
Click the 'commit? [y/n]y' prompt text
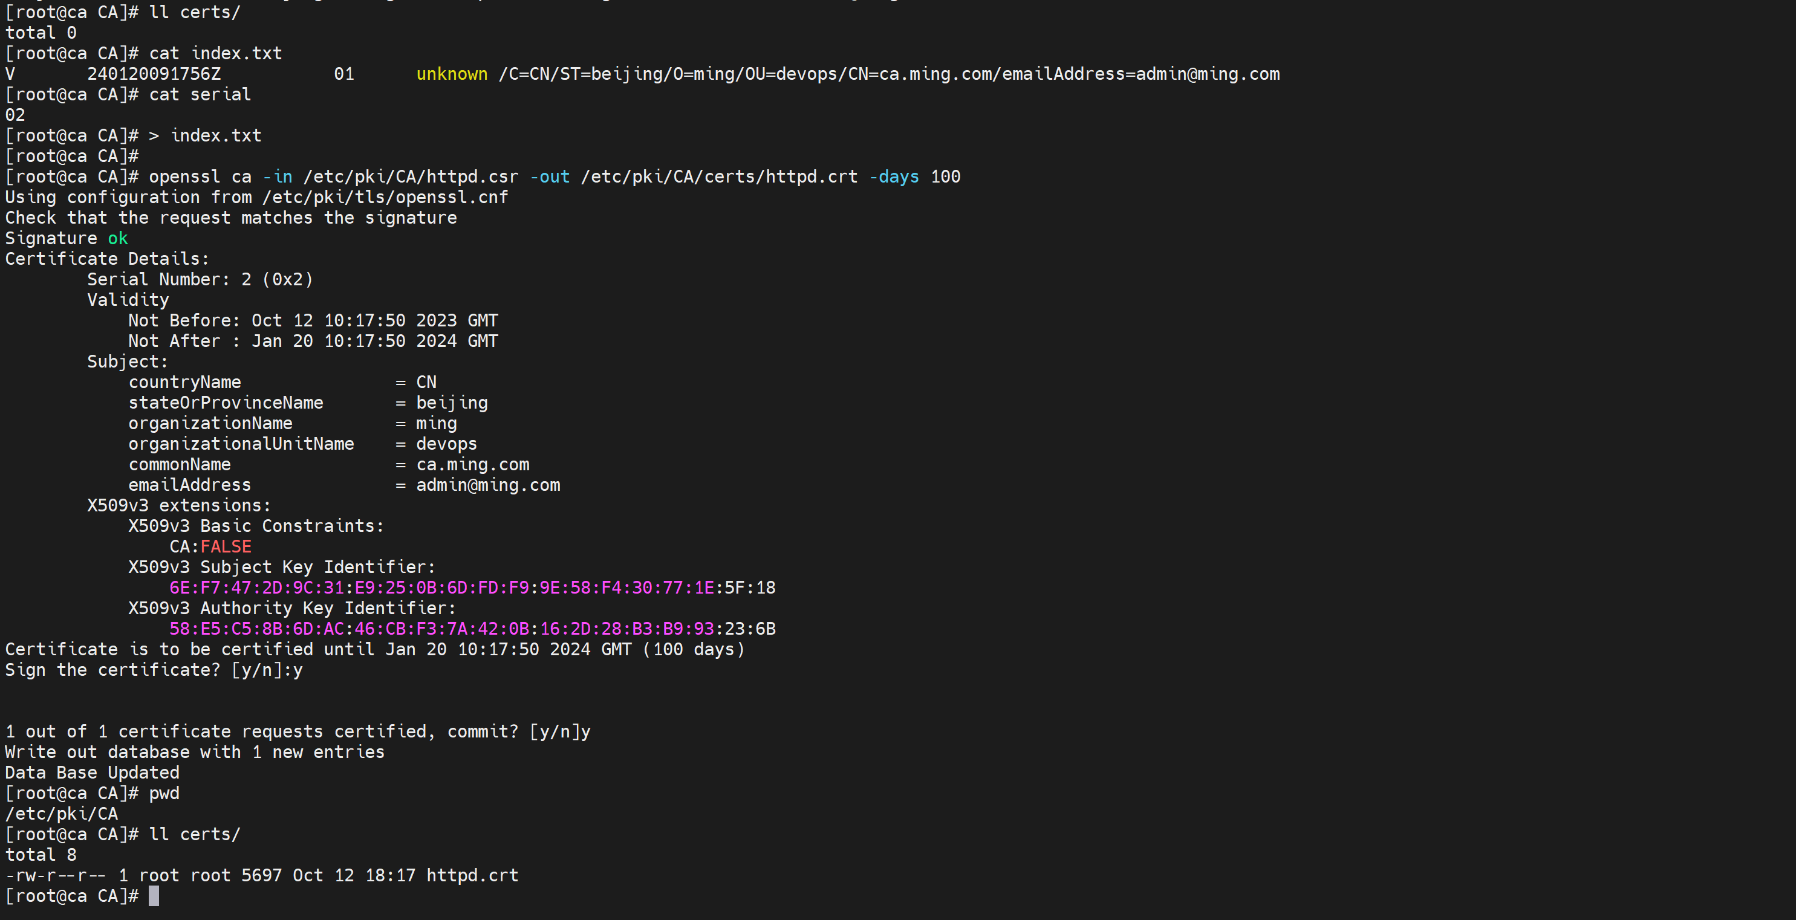(519, 731)
